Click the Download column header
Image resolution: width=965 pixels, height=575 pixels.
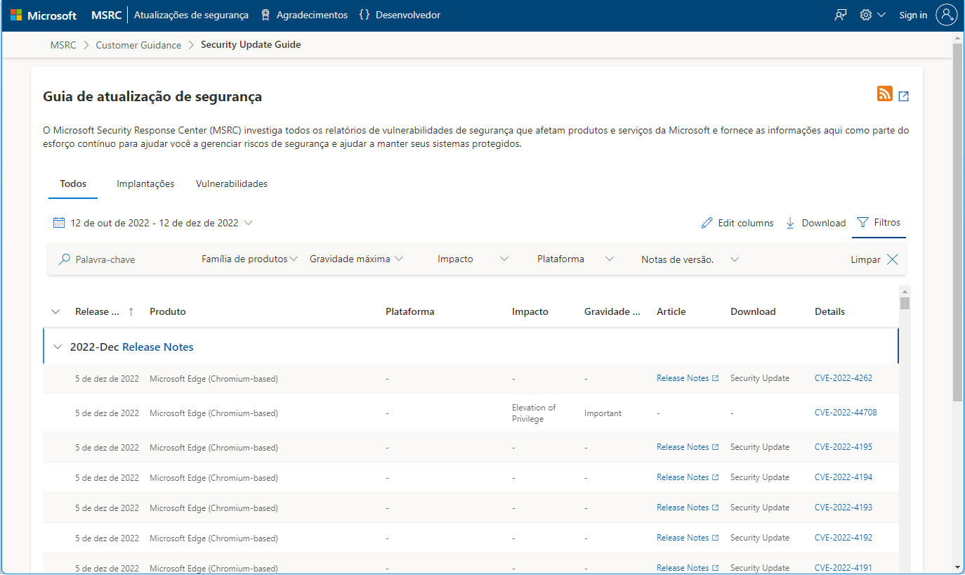[x=753, y=312]
